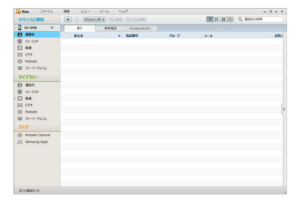
Task: Click the Podcast Channel icon
Action: [20, 135]
